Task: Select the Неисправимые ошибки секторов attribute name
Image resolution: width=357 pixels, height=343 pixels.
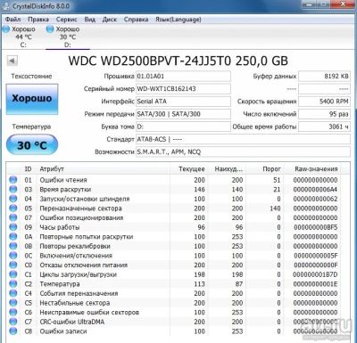Action: point(89,313)
